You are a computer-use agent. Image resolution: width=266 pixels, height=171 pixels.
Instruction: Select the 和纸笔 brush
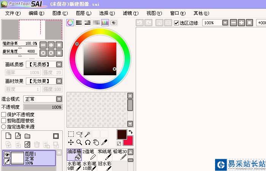pyautogui.click(x=104, y=155)
